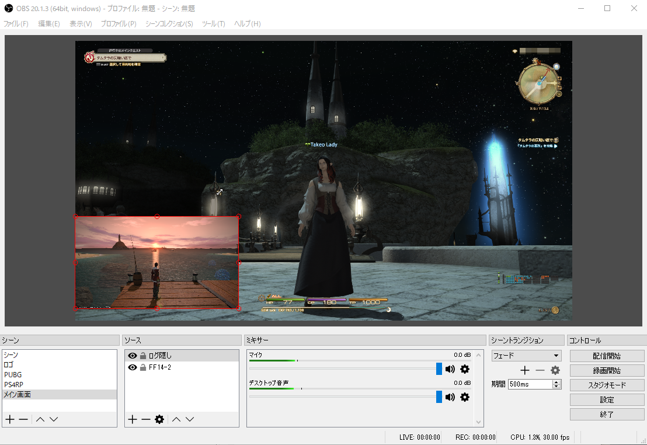Remove scene transition with minus
This screenshot has height=445, width=647.
pos(540,370)
